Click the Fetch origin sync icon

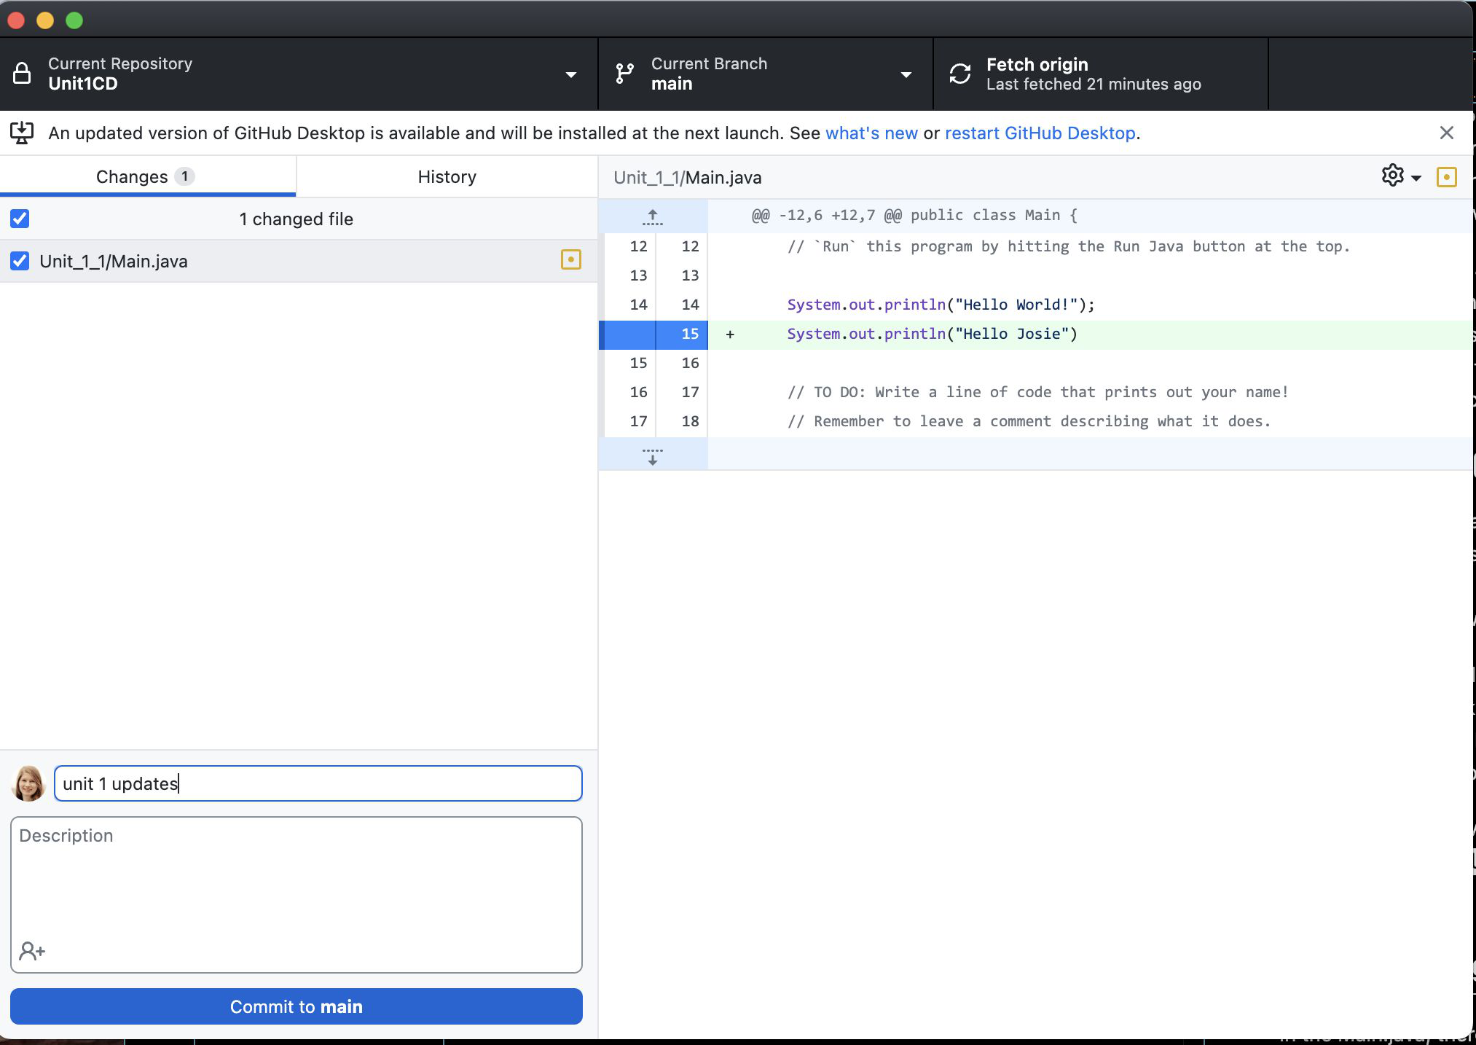(960, 74)
